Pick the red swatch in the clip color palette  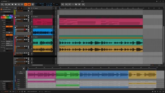(3, 17)
